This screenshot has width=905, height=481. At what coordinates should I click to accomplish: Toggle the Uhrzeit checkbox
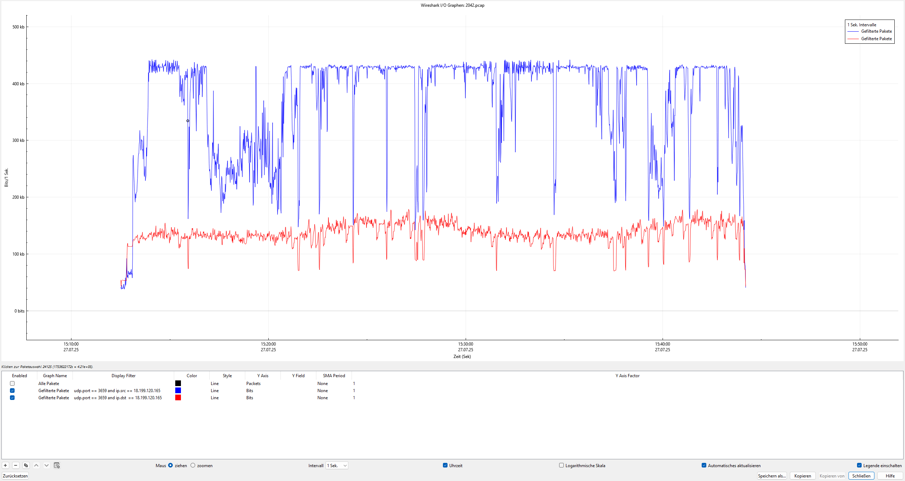[x=445, y=465]
